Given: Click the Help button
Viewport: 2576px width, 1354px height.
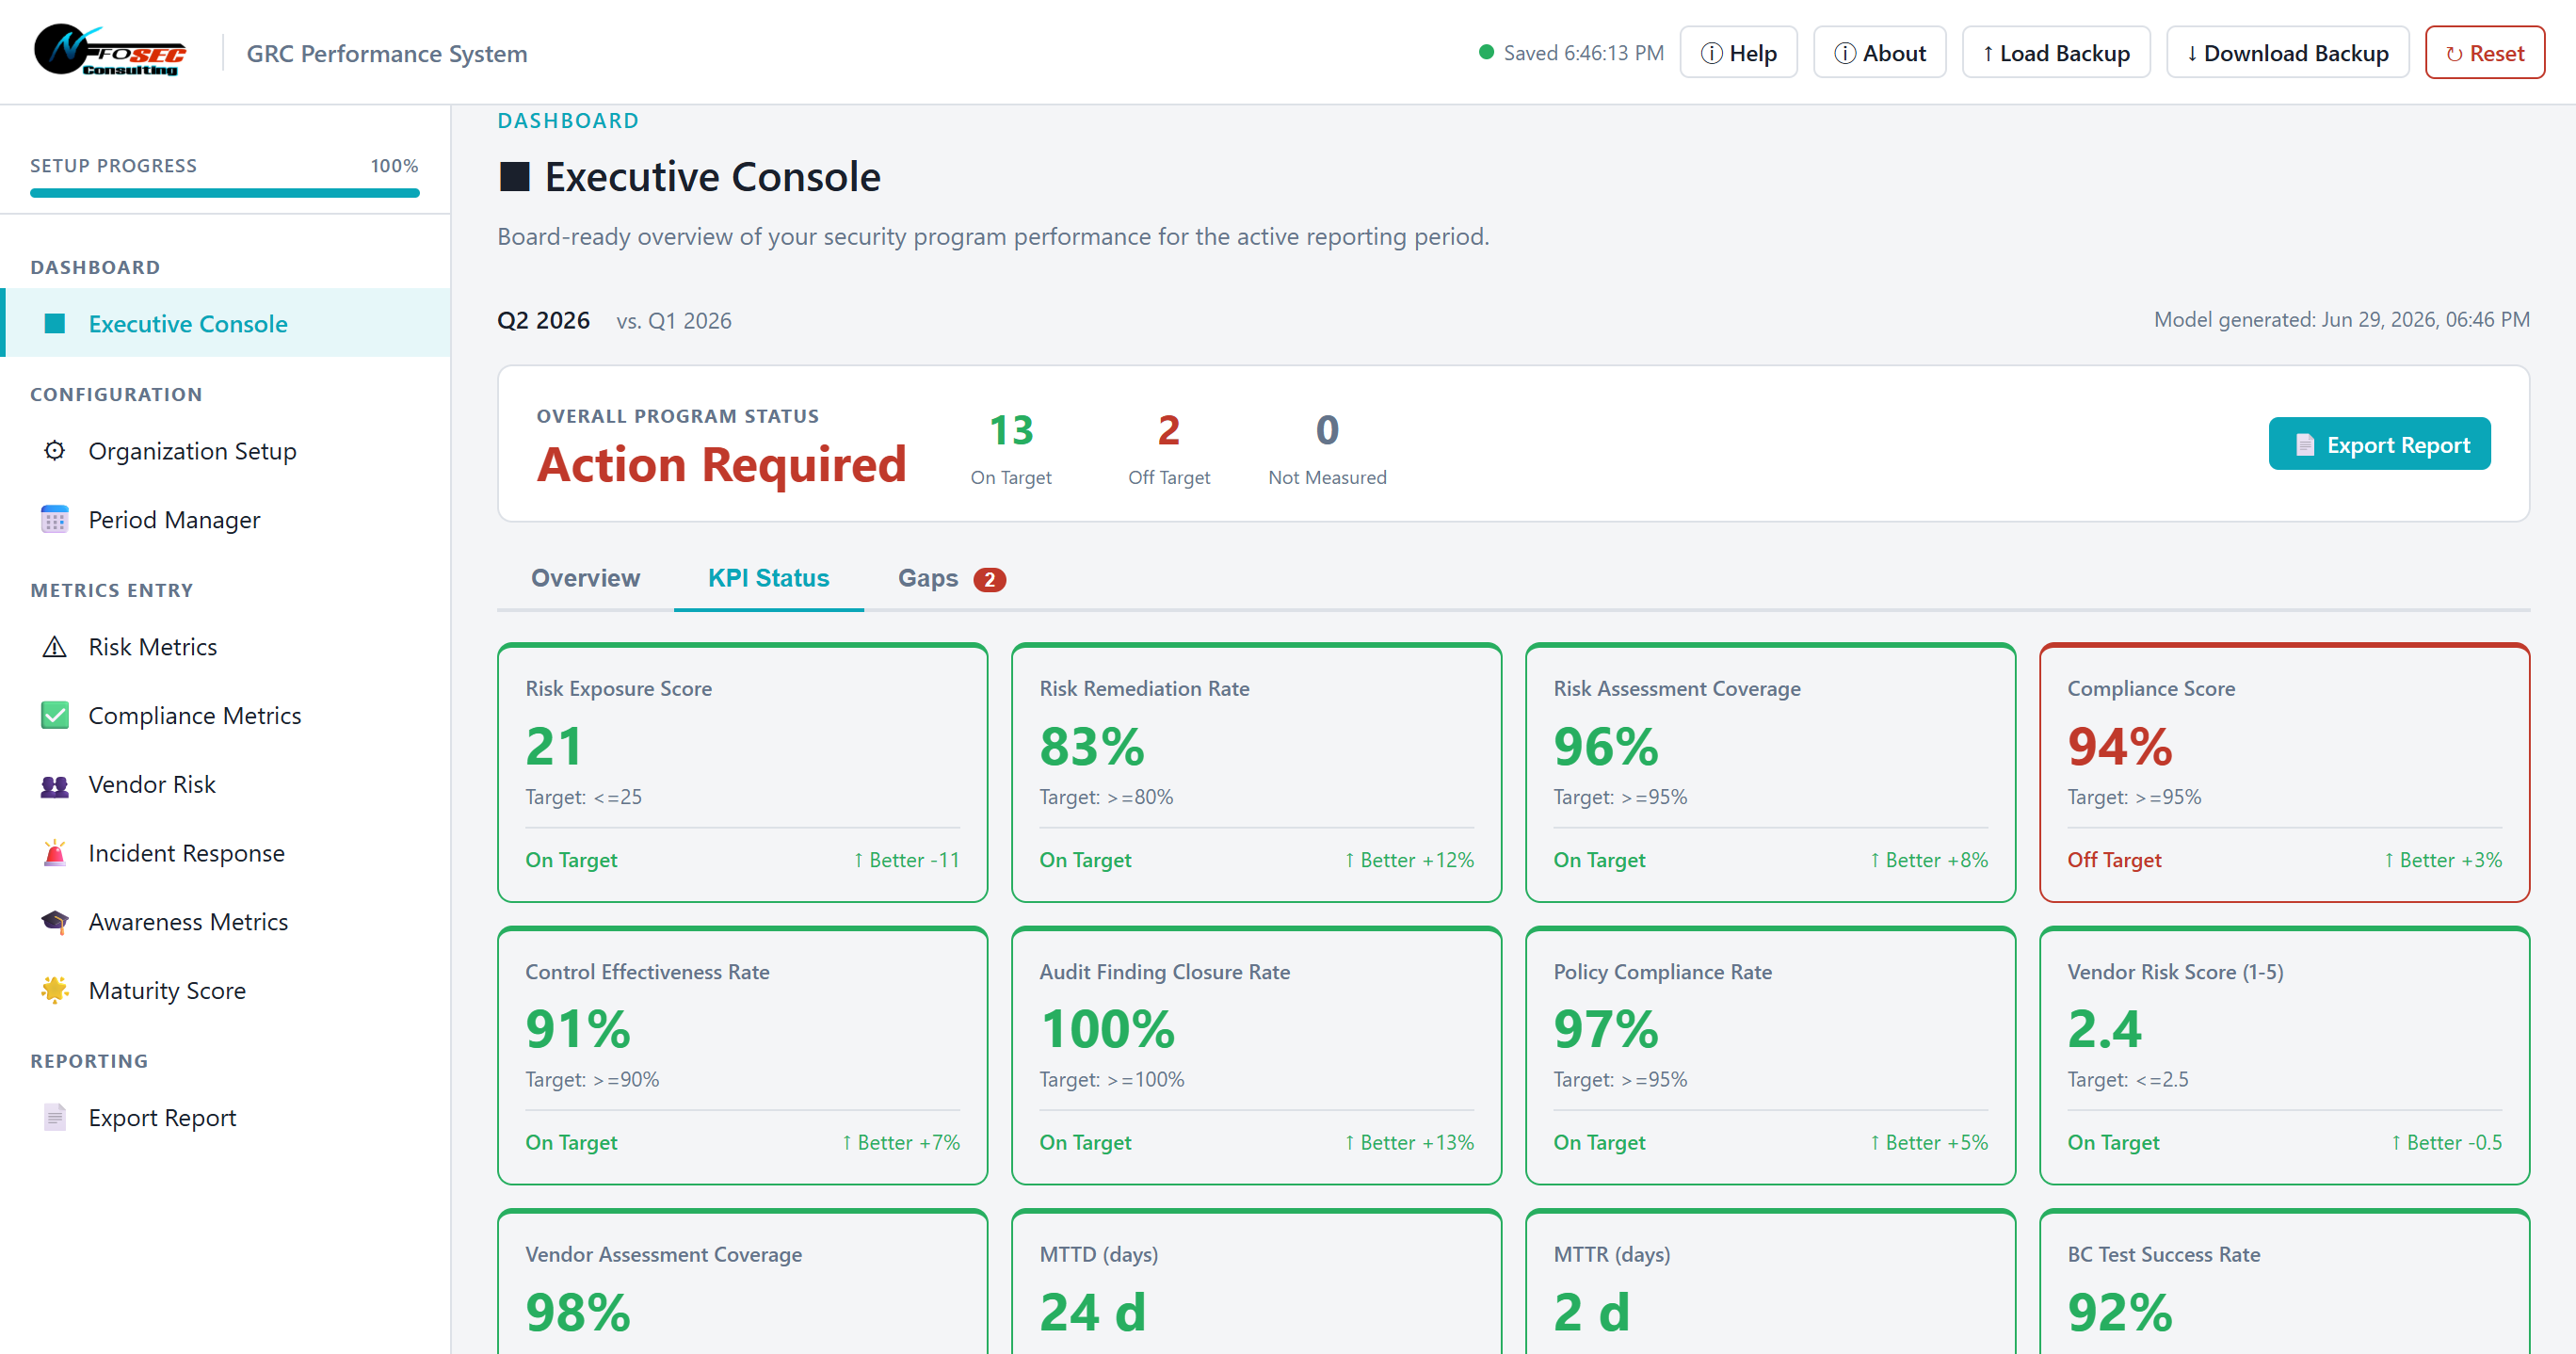Looking at the screenshot, I should 1738,52.
